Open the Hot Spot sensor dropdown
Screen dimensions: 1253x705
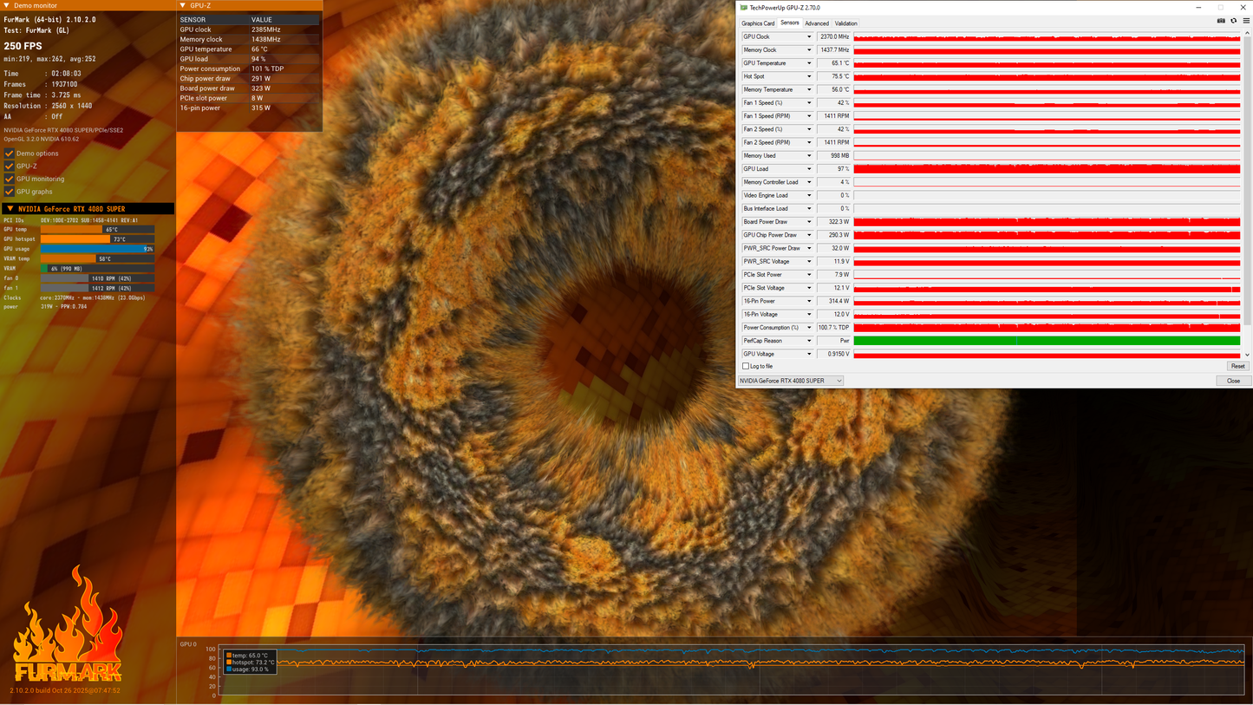tap(809, 76)
